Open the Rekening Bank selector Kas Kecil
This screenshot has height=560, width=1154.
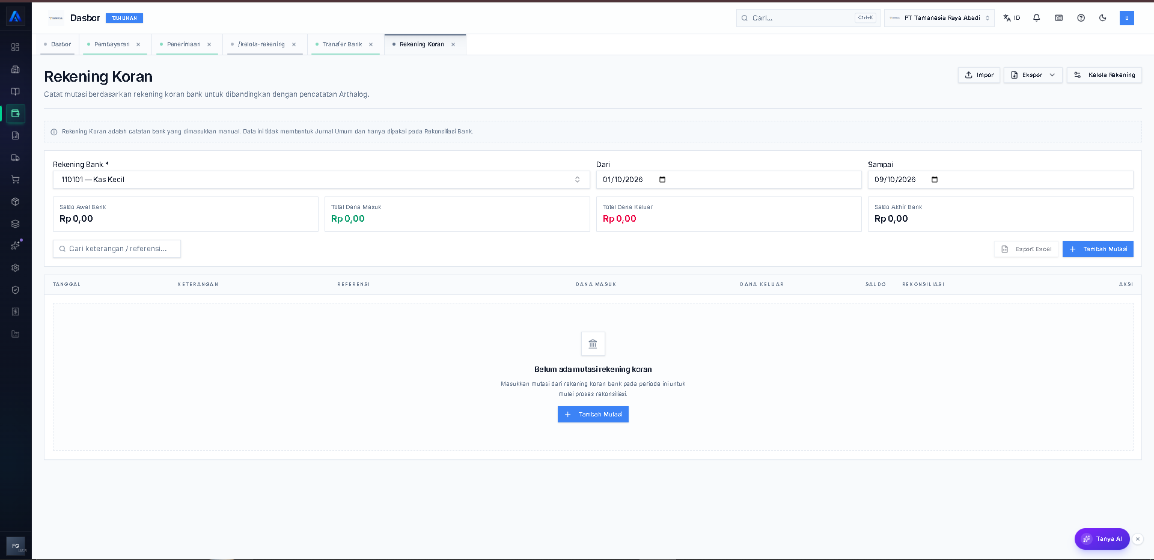coord(322,180)
